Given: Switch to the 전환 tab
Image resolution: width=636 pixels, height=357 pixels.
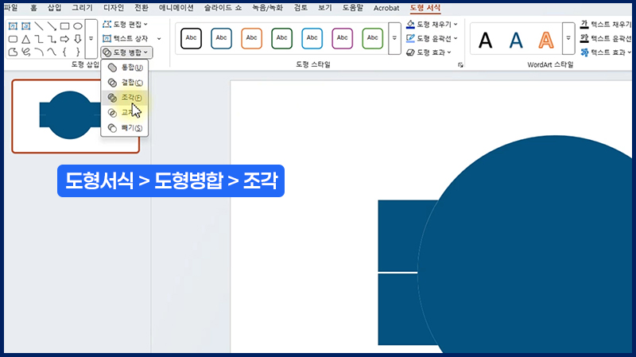Looking at the screenshot, I should [142, 7].
